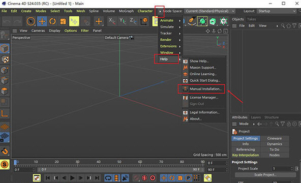Select the Rotate tool icon
This screenshot has width=301, height=183.
tap(52, 21)
